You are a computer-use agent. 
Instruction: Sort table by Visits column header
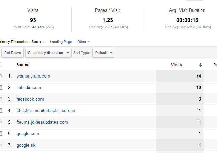[x=176, y=65]
